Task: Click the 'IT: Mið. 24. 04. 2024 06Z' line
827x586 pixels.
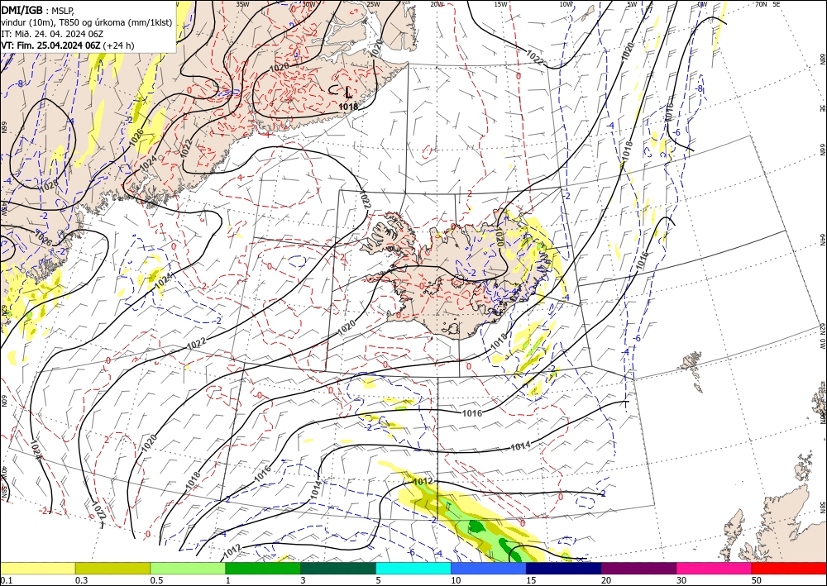Action: (52, 34)
